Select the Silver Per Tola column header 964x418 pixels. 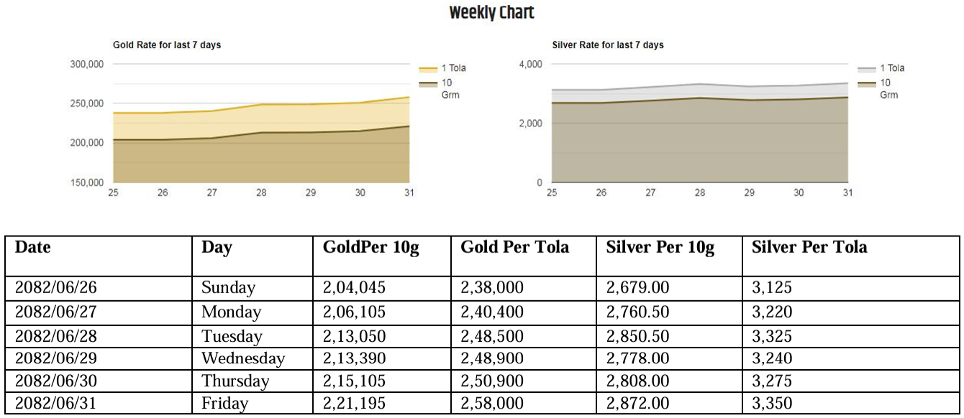tap(809, 248)
